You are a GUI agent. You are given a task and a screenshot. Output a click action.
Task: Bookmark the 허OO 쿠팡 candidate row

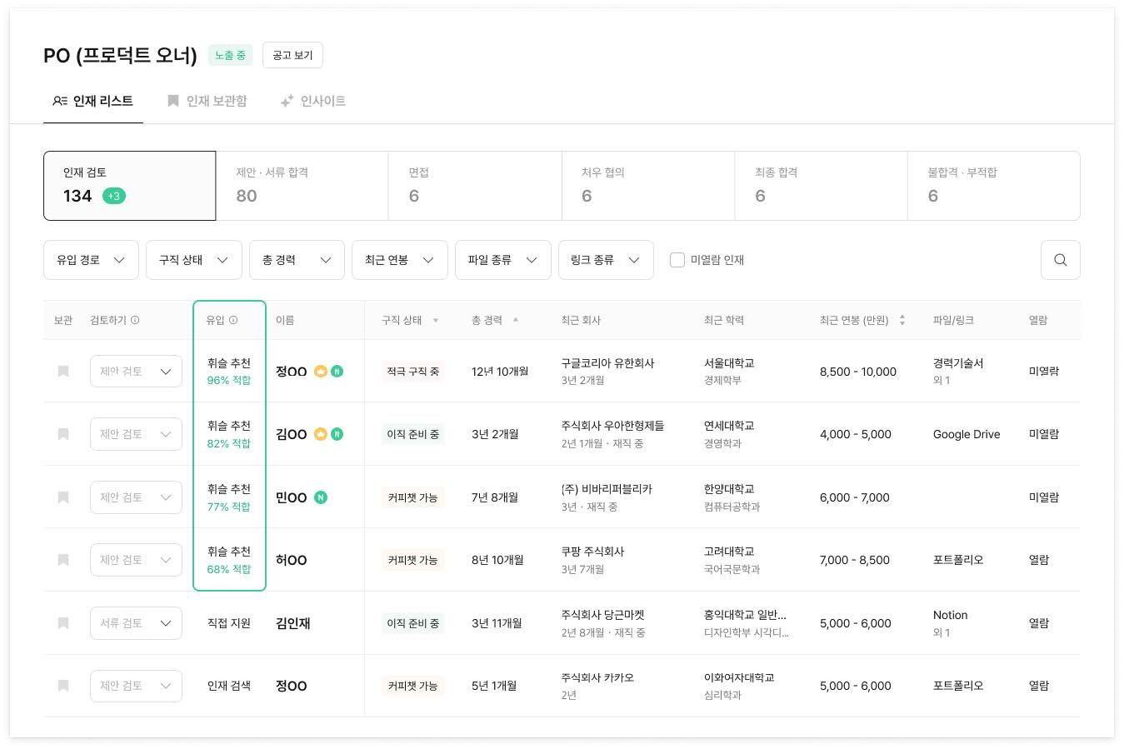click(63, 560)
